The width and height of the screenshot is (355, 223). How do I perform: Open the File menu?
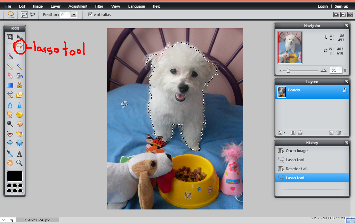(8, 6)
